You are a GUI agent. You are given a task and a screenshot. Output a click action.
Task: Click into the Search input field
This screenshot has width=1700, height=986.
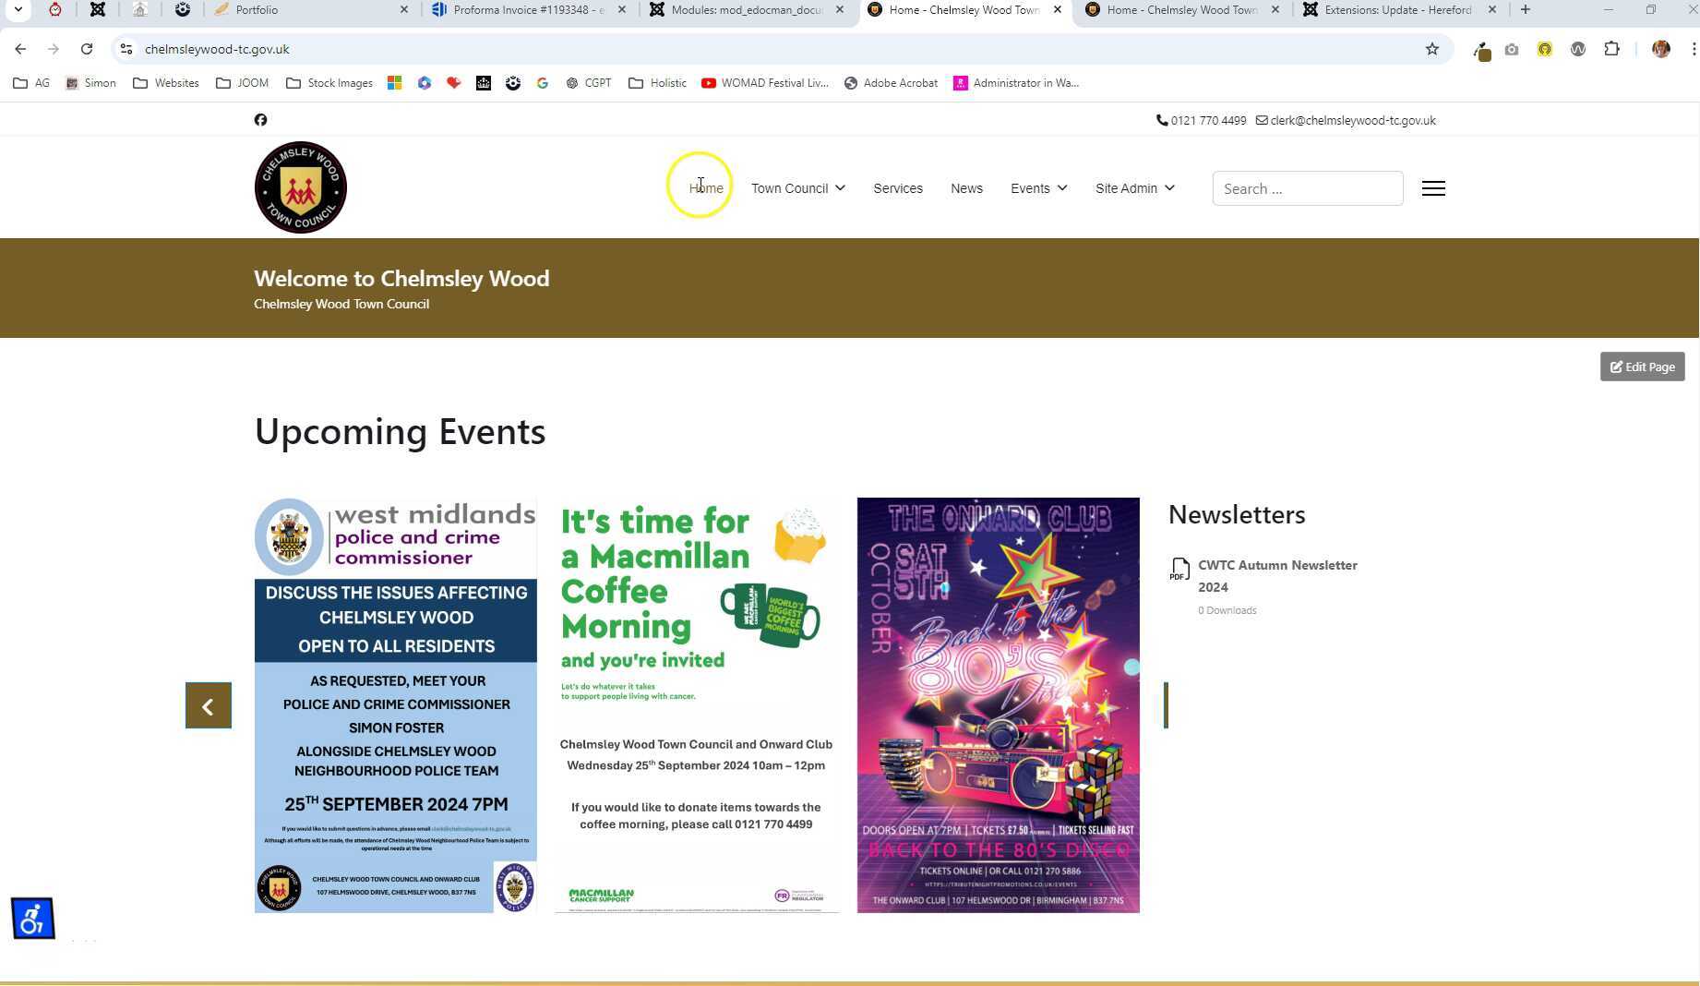(x=1307, y=188)
